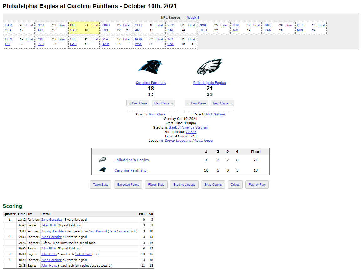Click the ATL team abbreviation link

click(x=41, y=30)
